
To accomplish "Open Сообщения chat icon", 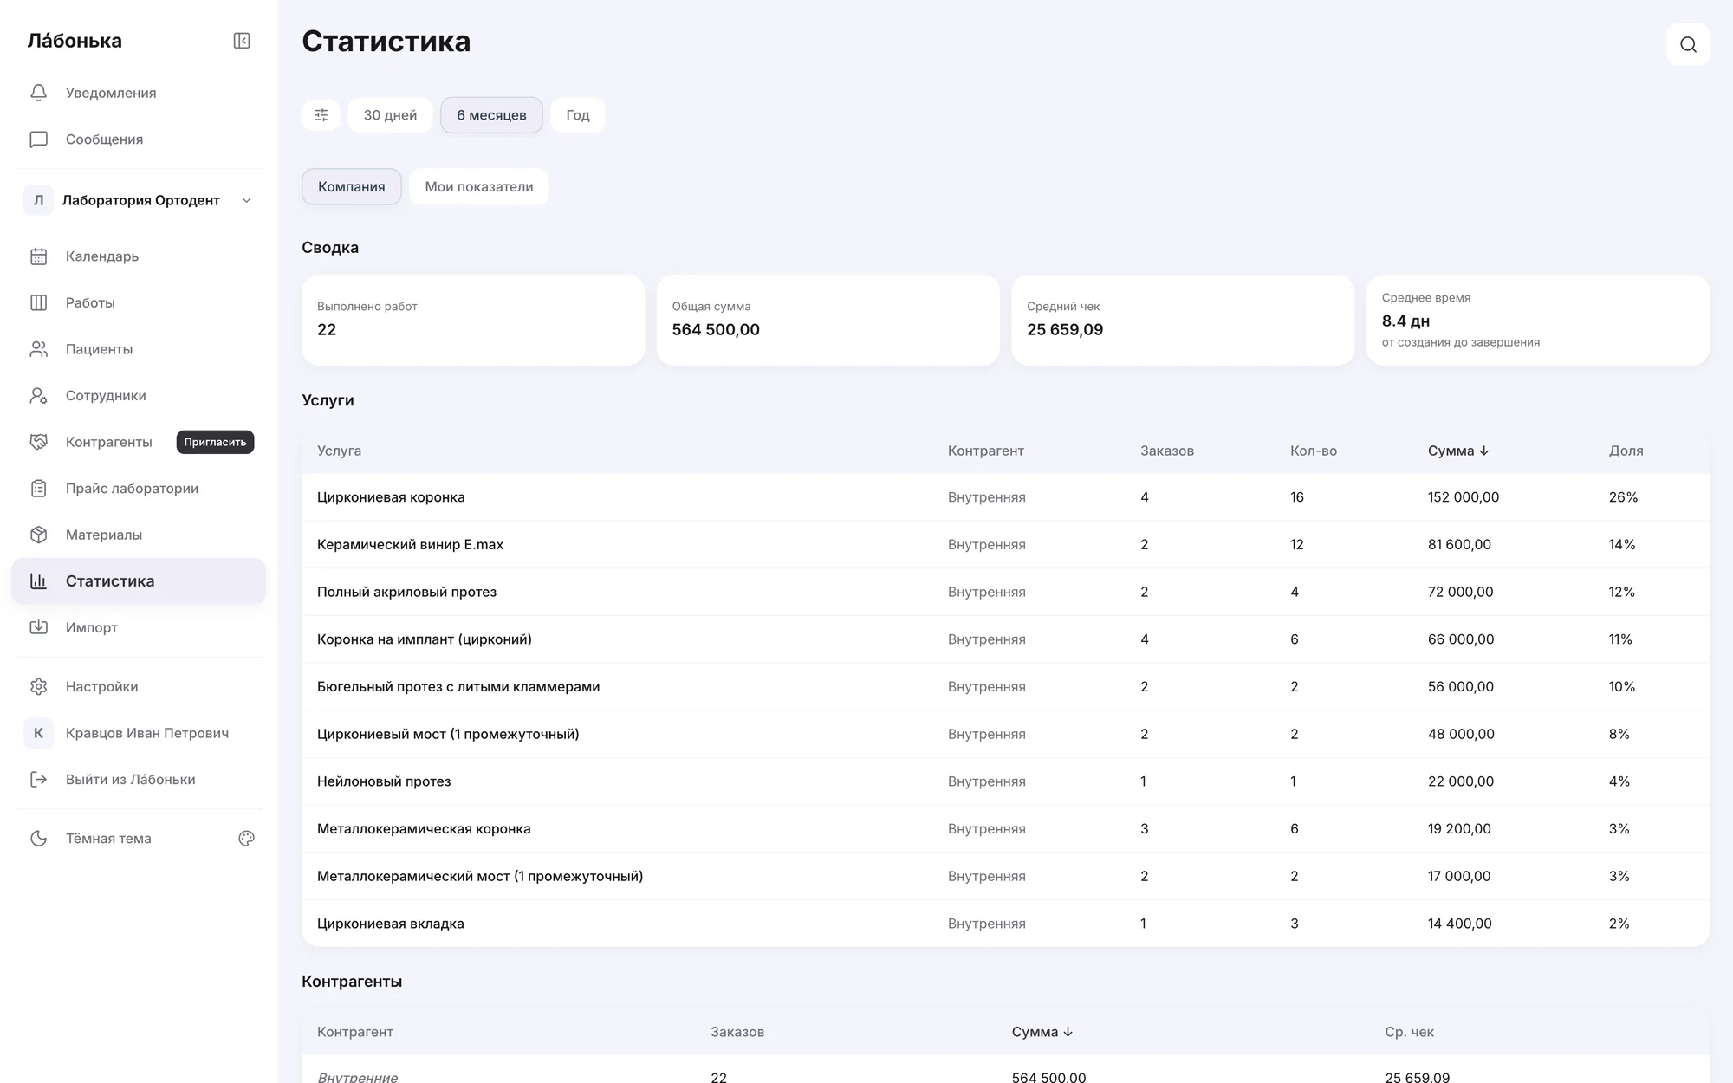I will (x=38, y=139).
